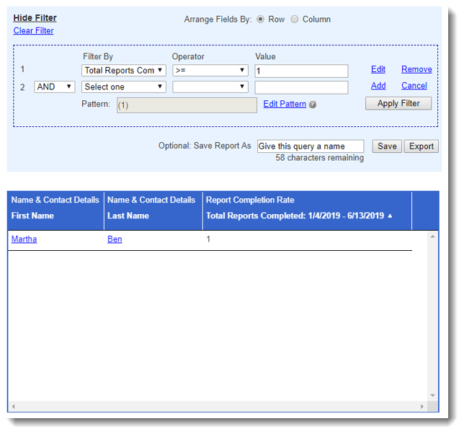Select the Row arrangement radio button
The image size is (464, 434).
[261, 19]
